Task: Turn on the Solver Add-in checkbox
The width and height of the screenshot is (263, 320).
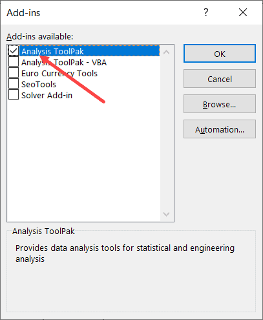Action: 14,95
